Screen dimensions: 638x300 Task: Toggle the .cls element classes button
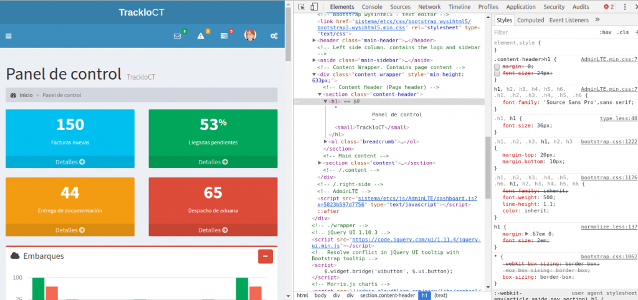(622, 32)
